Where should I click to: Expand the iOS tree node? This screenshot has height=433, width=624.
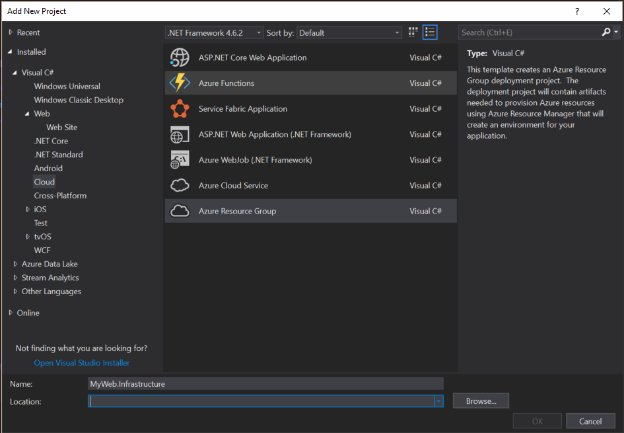click(28, 209)
